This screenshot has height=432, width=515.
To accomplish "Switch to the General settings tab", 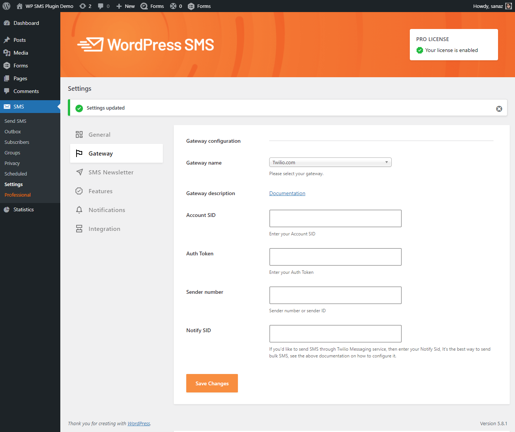I will (x=116, y=134).
